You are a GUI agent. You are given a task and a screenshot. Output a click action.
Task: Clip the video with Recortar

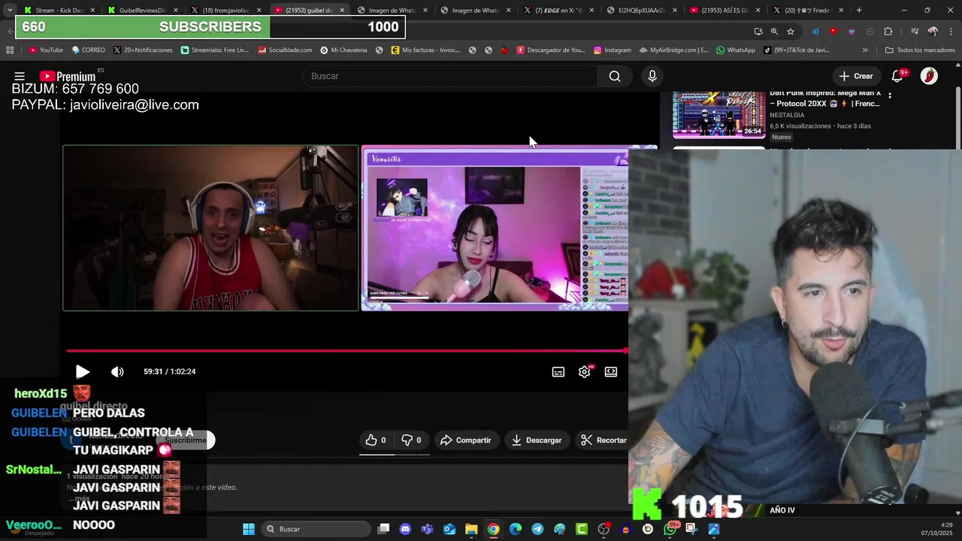pos(604,440)
